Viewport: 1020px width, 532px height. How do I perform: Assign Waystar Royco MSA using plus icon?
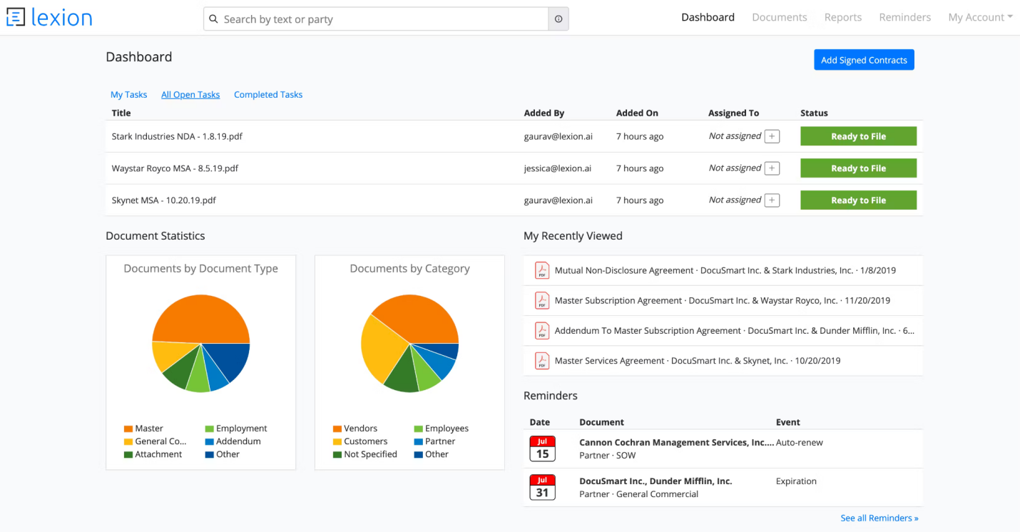pyautogui.click(x=772, y=168)
